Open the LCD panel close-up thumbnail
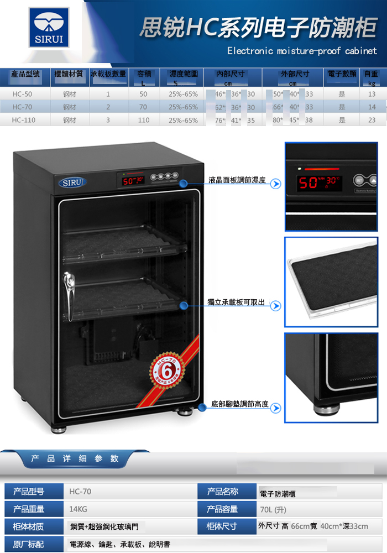This screenshot has height=553, width=387. (331, 187)
